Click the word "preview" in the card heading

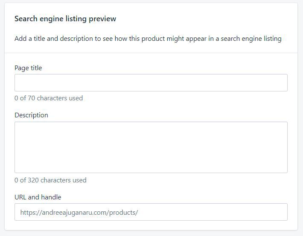(x=104, y=19)
